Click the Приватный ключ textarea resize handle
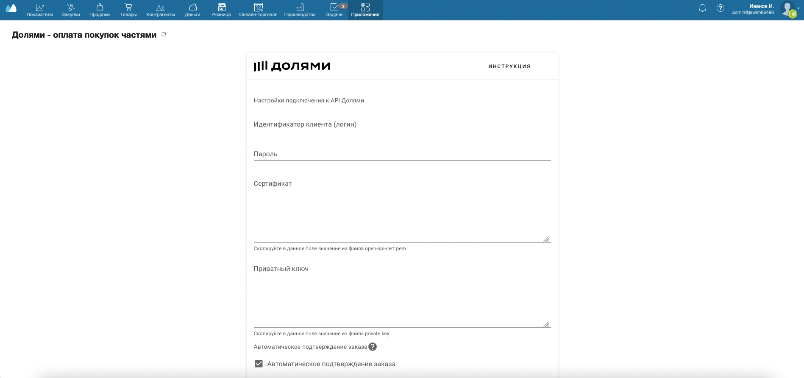804x378 pixels. click(x=547, y=324)
